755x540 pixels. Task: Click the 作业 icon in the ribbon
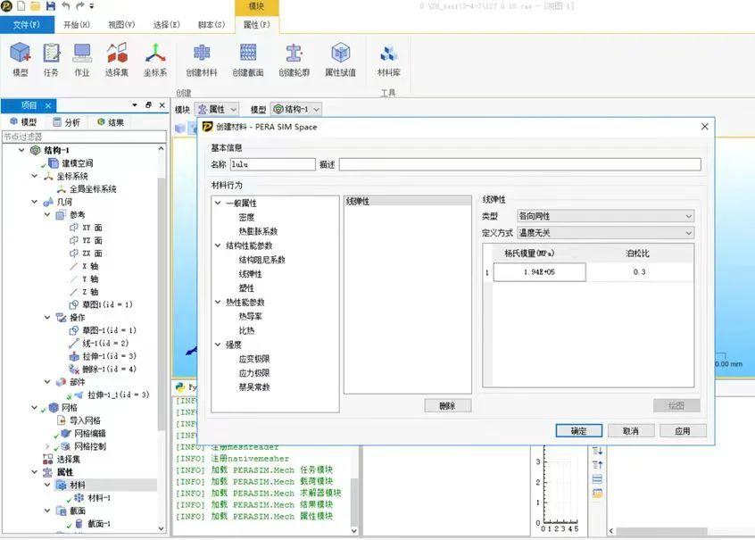pos(81,60)
